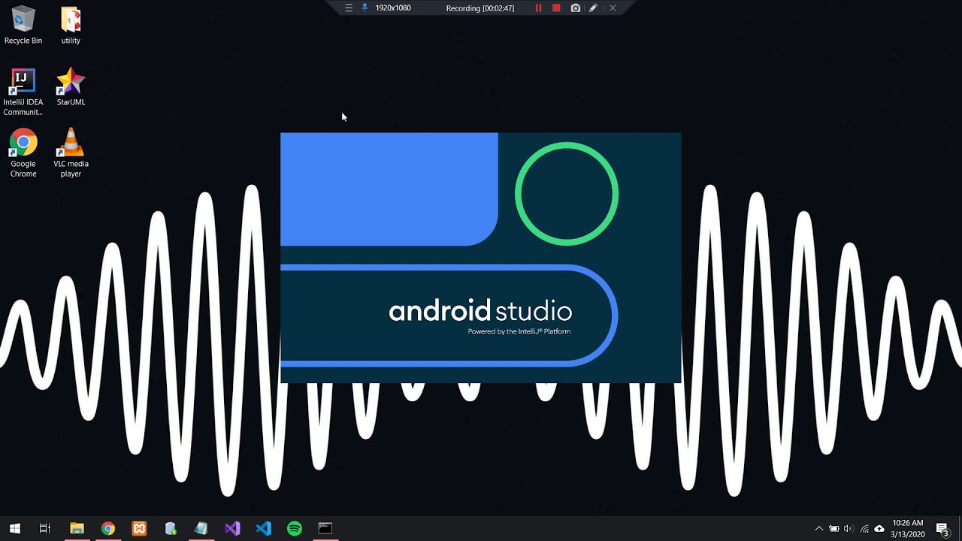Image resolution: width=962 pixels, height=541 pixels.
Task: Select the Google Chrome desktop shortcut
Action: click(x=23, y=153)
